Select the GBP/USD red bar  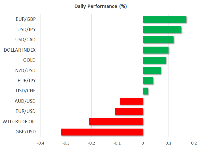102,132
